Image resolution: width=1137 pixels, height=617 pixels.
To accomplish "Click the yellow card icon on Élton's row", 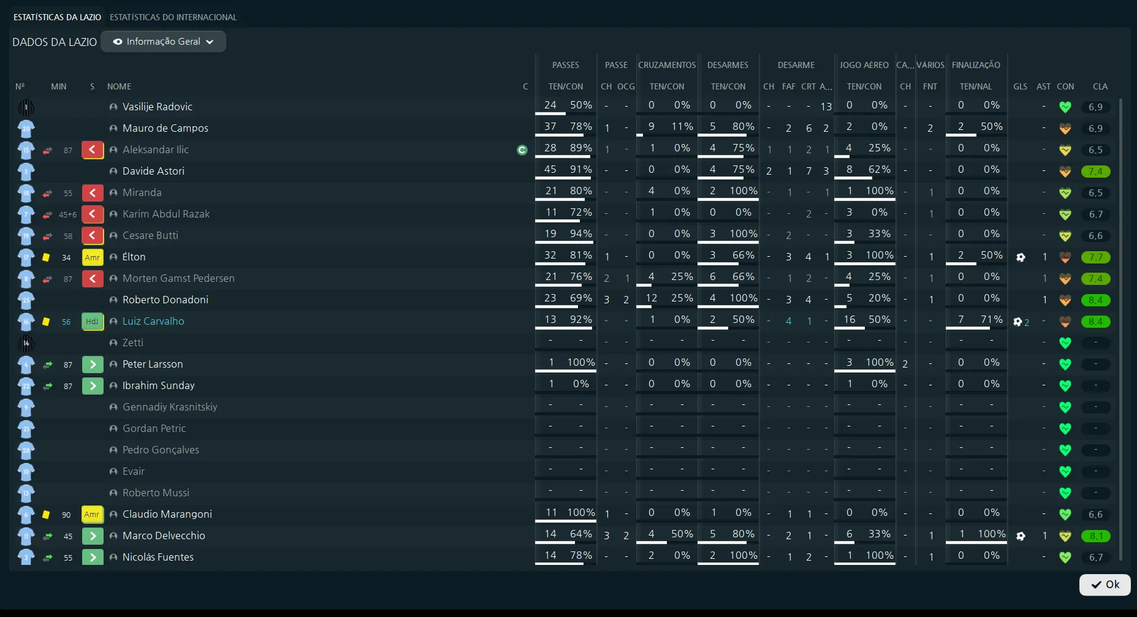I will 46,257.
